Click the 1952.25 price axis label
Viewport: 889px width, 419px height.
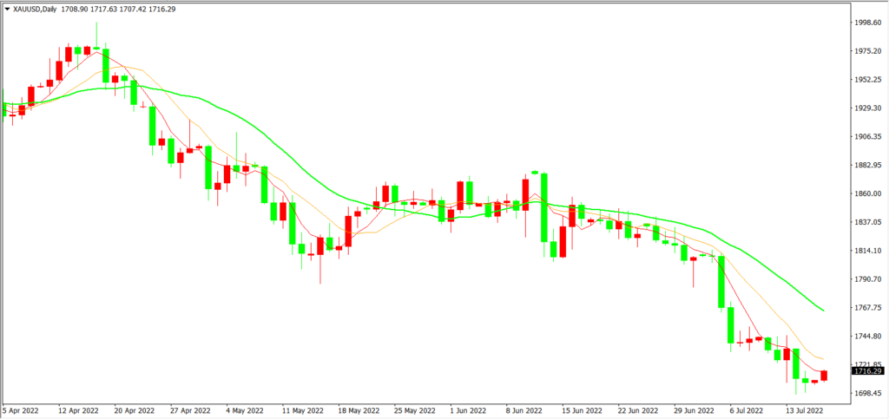pyautogui.click(x=868, y=80)
